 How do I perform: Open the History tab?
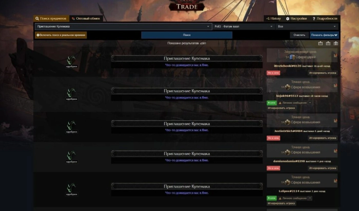(x=274, y=18)
